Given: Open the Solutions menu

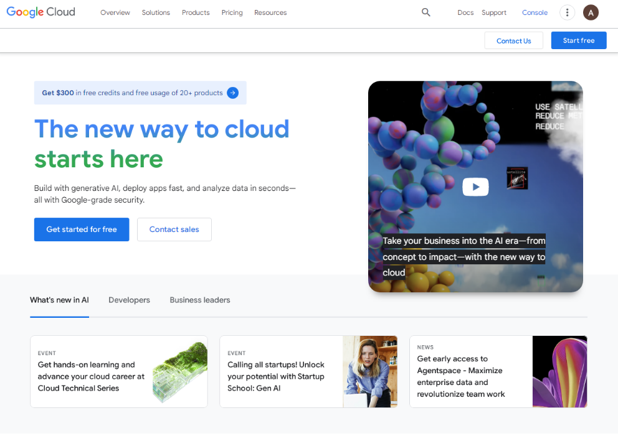Looking at the screenshot, I should pyautogui.click(x=156, y=12).
